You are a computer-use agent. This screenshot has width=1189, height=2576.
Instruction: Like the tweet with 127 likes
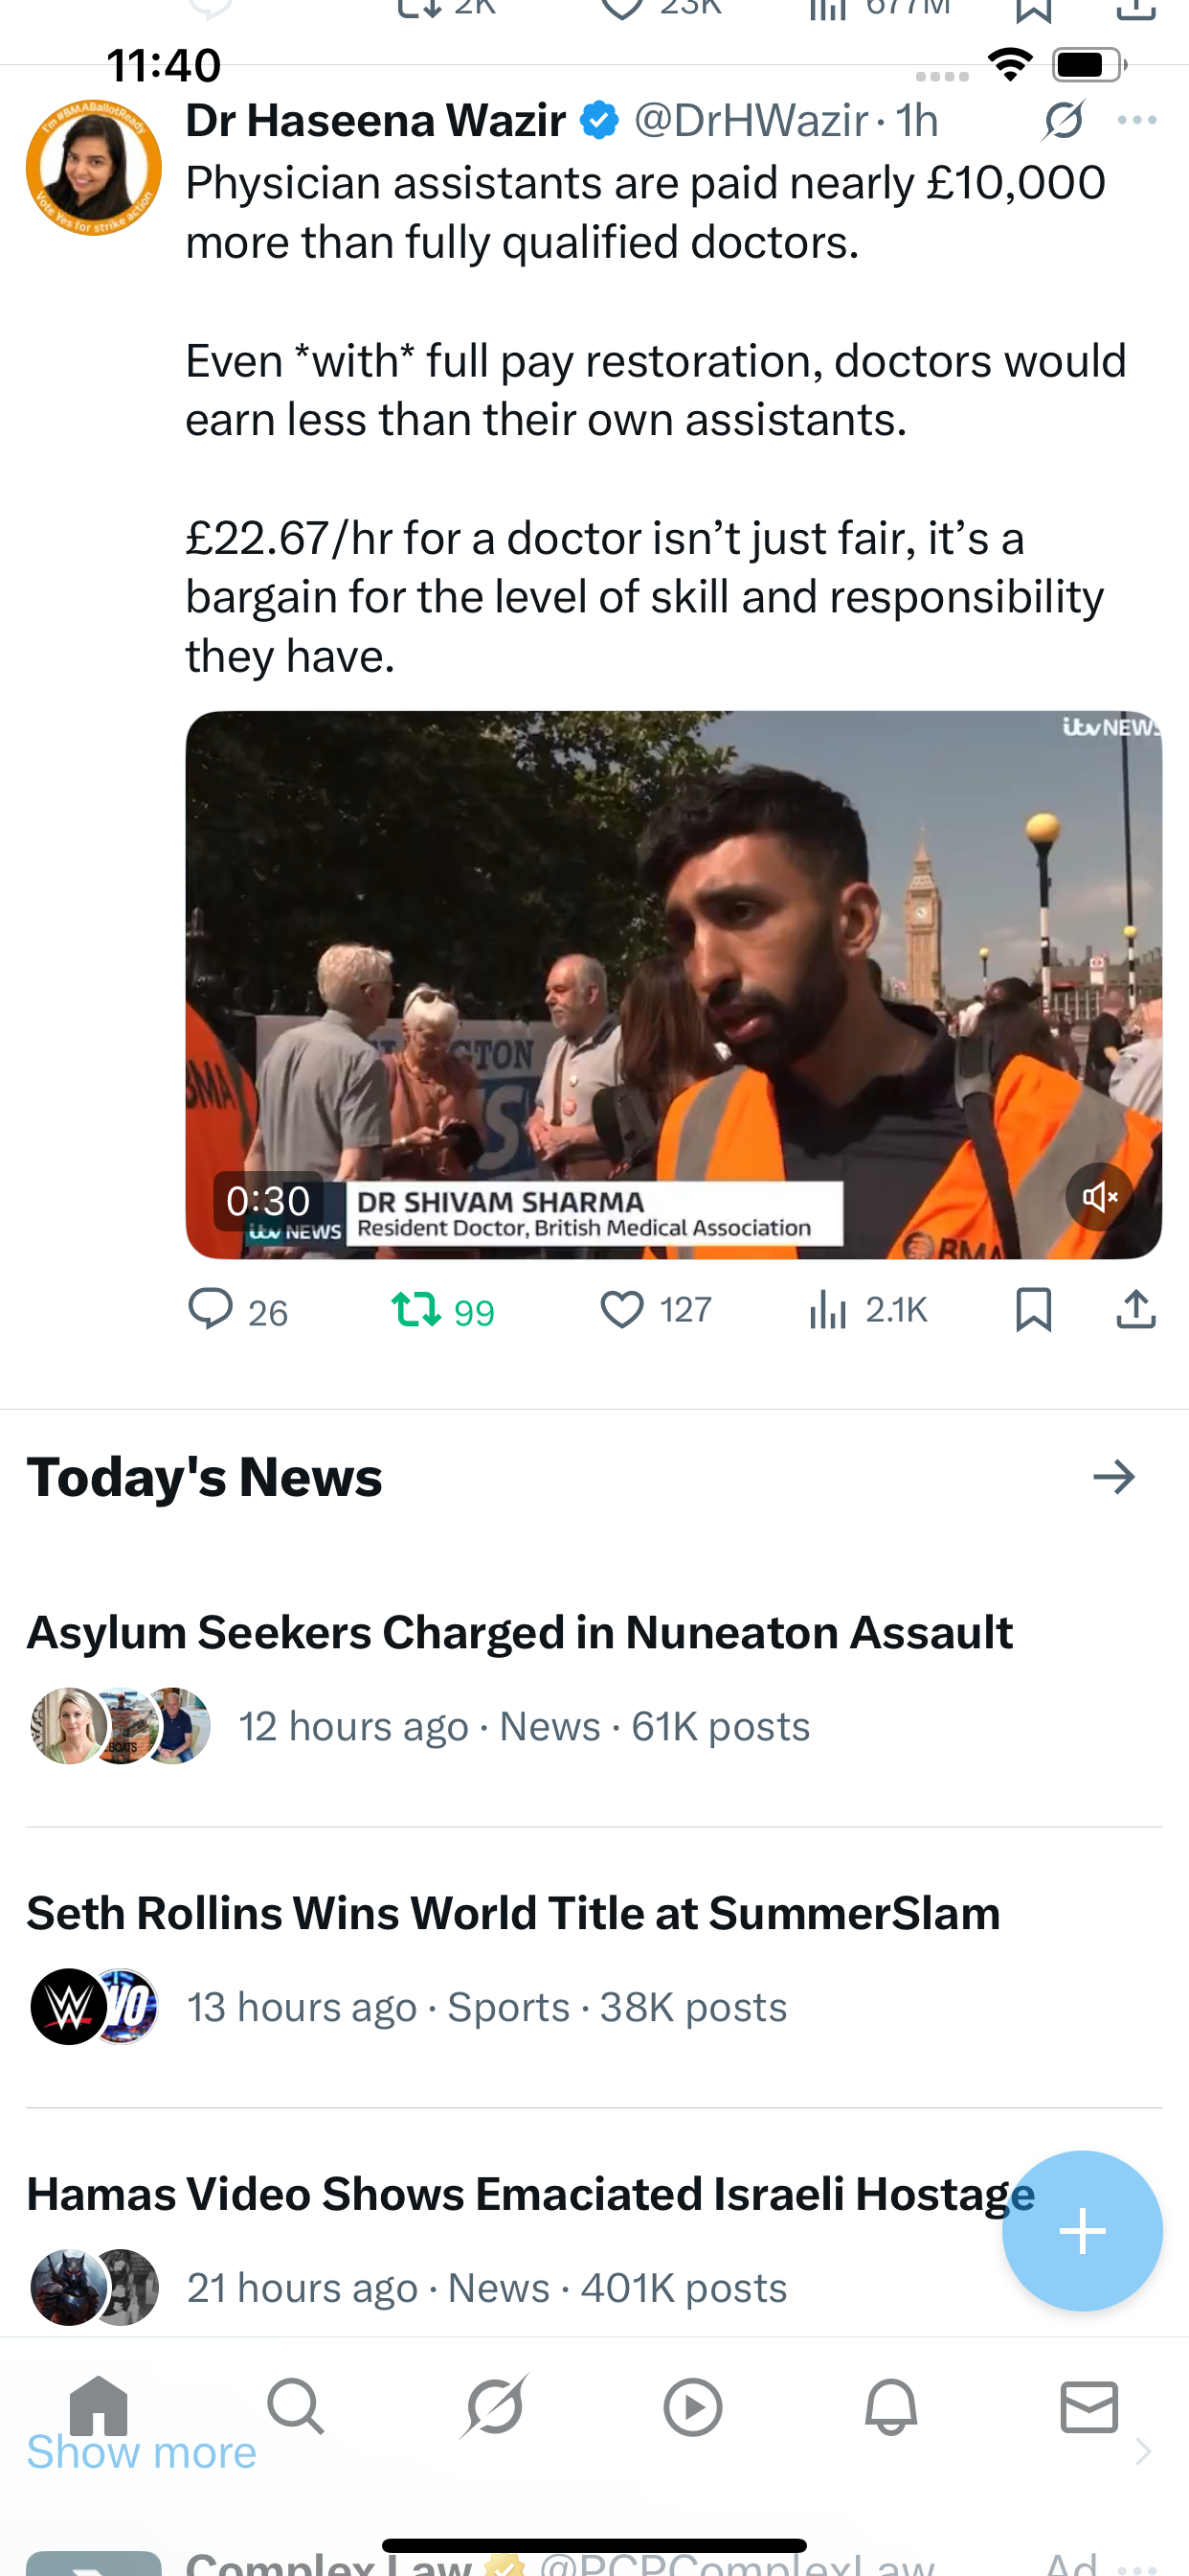coord(621,1309)
